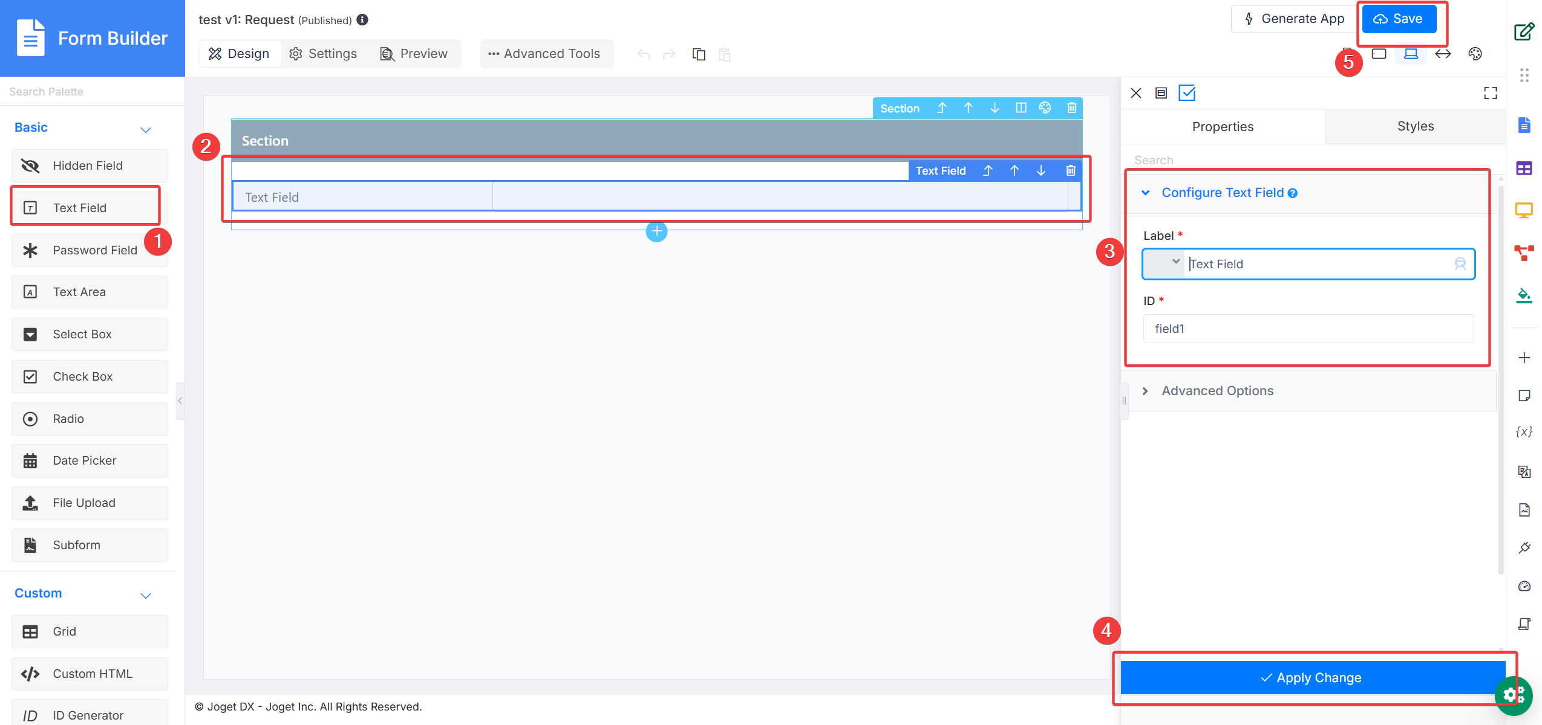Collapse the Custom palette category
The image size is (1542, 725).
(146, 595)
